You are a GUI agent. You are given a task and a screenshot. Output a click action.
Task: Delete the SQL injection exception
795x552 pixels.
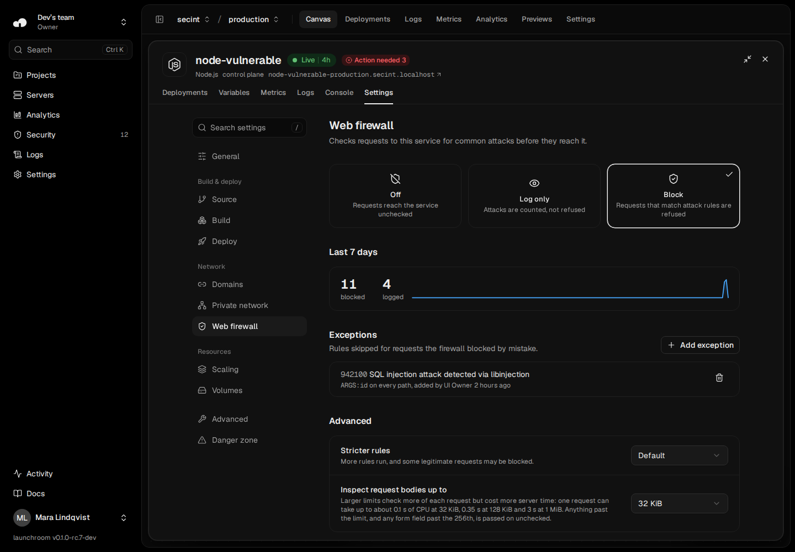tap(719, 378)
